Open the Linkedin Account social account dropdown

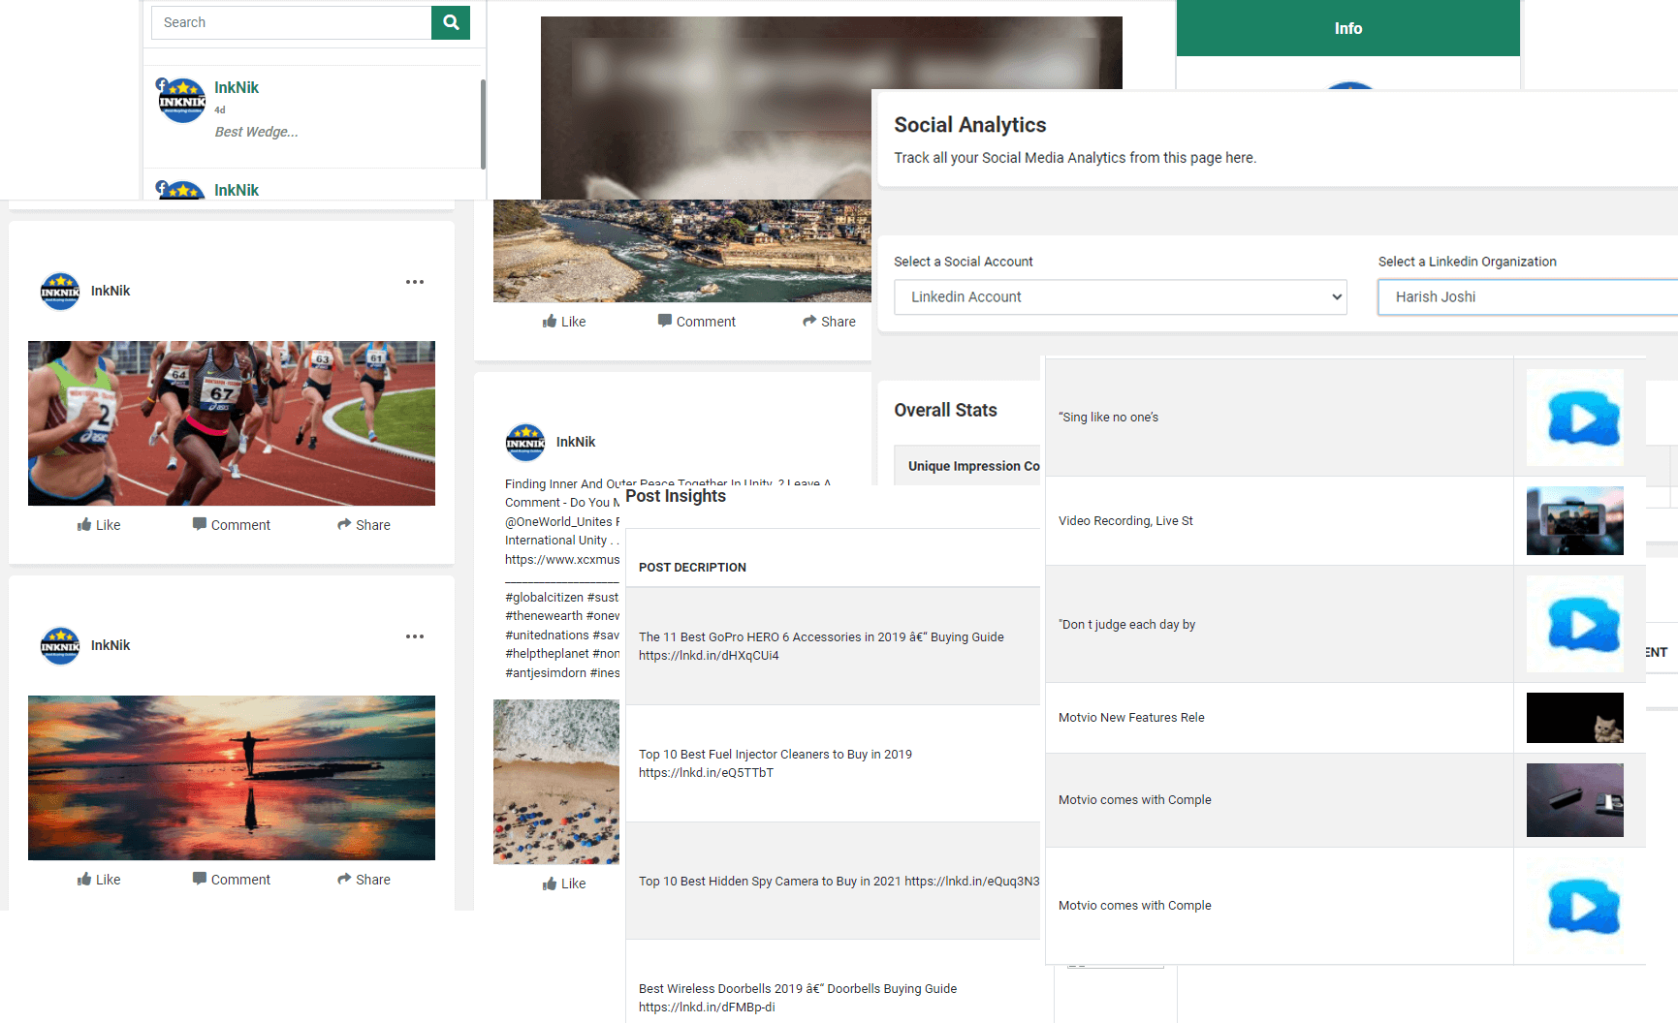pyautogui.click(x=1121, y=297)
